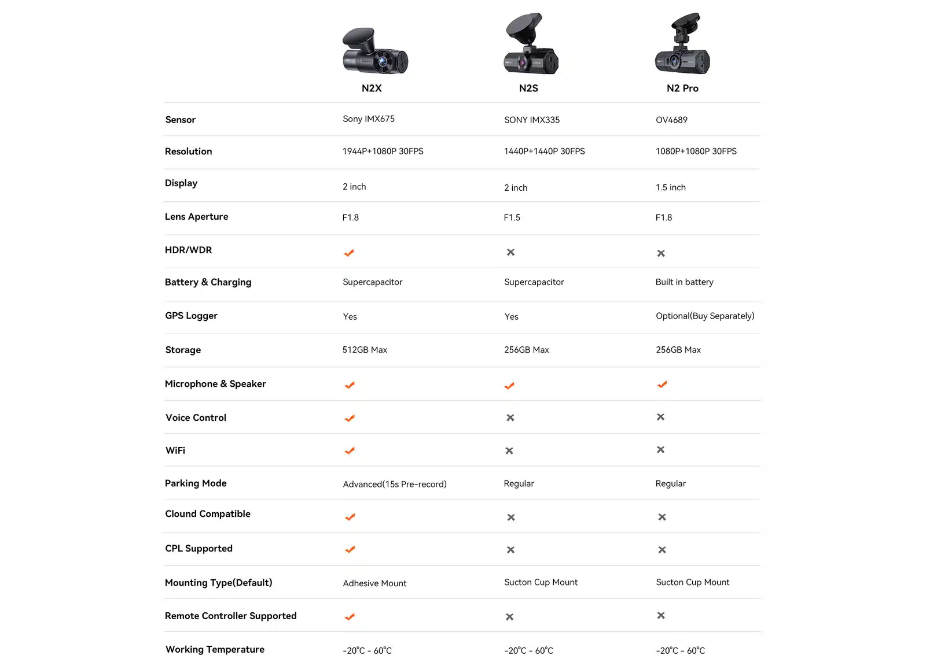Click the Optional(Buy Separately) GPS text
Screen dimensions: 926x666
(705, 316)
